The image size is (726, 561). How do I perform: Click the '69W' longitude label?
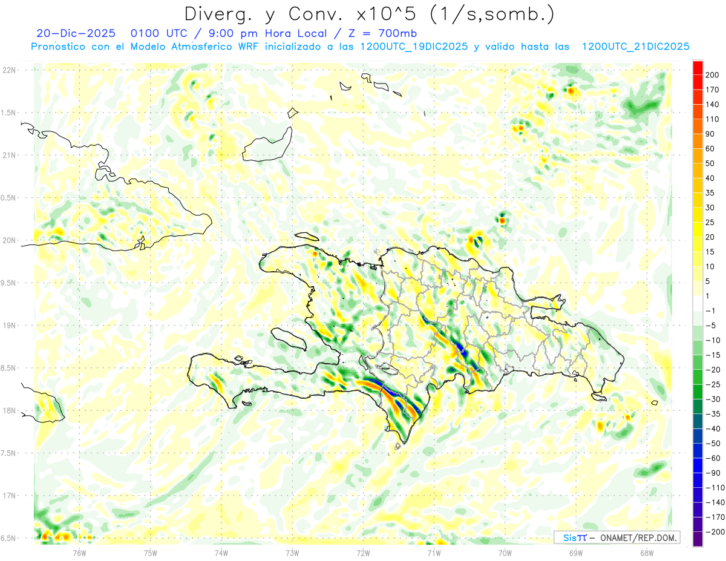(575, 553)
